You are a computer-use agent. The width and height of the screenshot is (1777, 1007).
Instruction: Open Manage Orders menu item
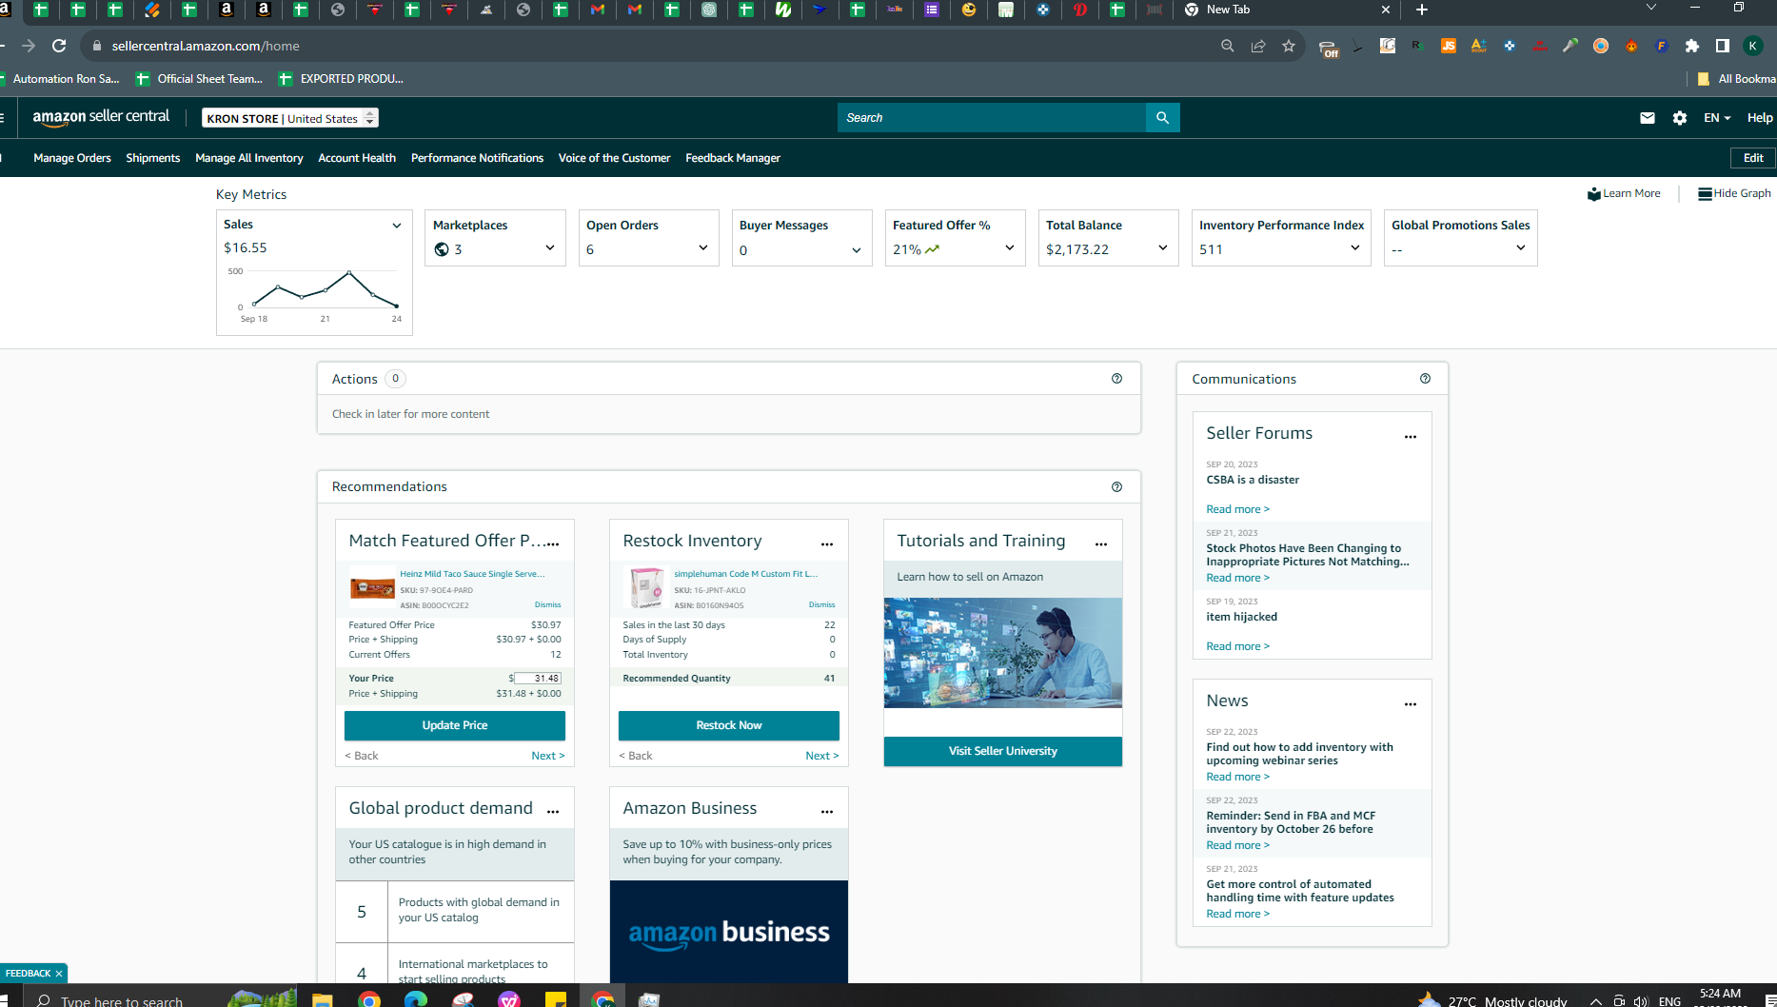point(72,158)
